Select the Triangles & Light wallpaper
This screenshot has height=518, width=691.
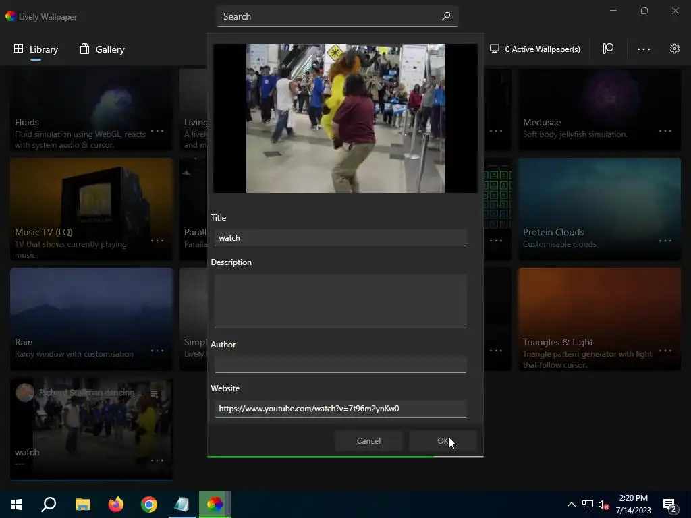click(599, 319)
